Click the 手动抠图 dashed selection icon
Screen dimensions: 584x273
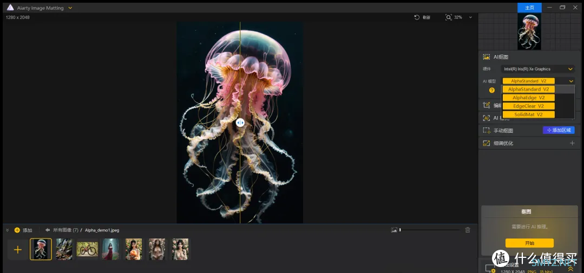coord(486,131)
